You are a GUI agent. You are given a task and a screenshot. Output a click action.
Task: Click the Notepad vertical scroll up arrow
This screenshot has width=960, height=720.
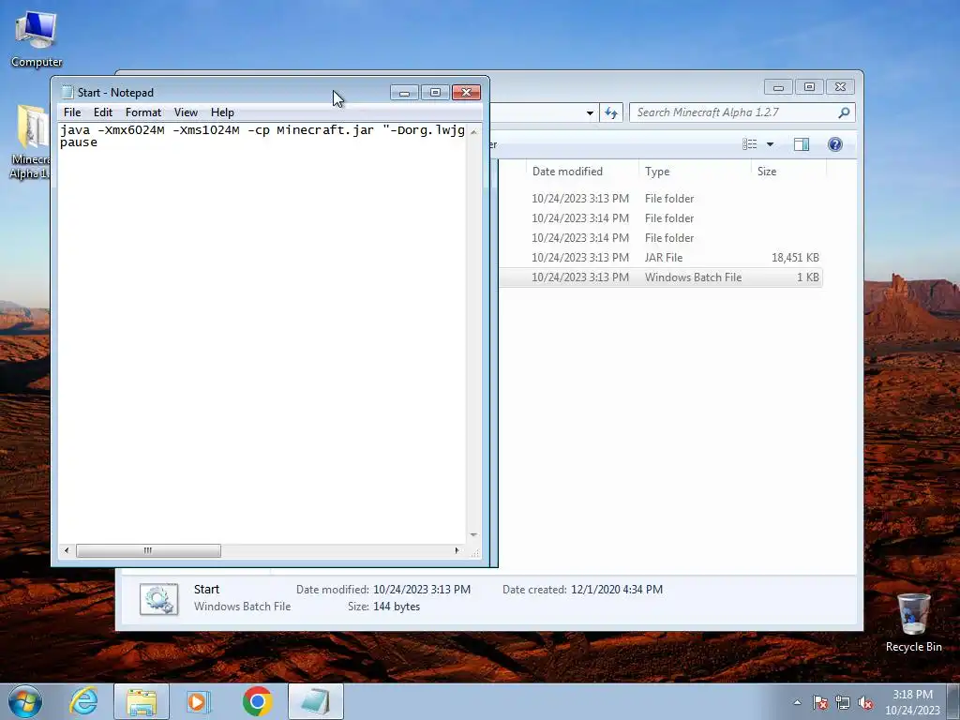(x=473, y=131)
